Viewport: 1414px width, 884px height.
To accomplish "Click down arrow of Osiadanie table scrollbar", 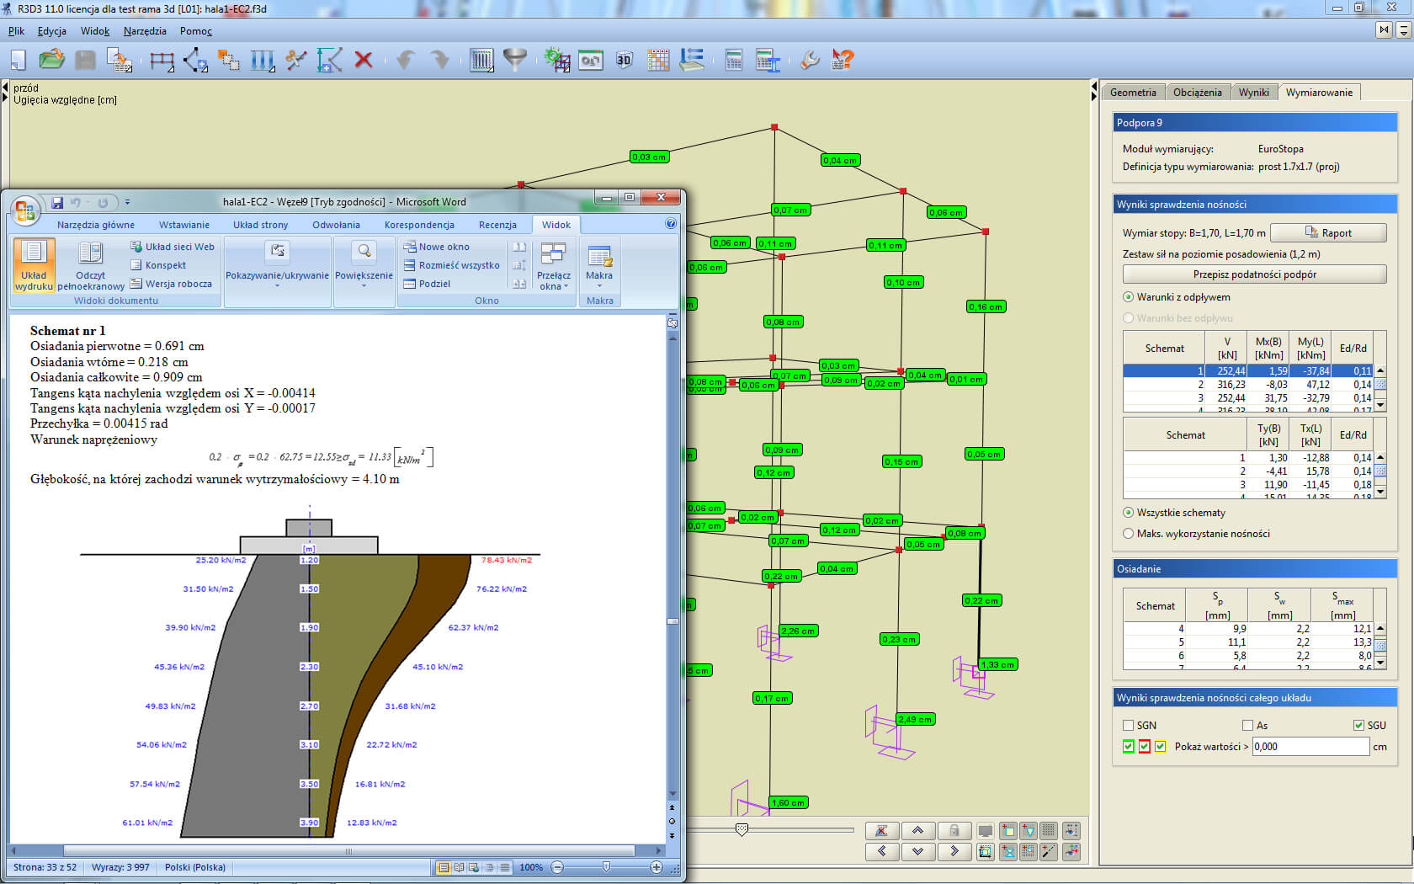I will coord(1380,663).
